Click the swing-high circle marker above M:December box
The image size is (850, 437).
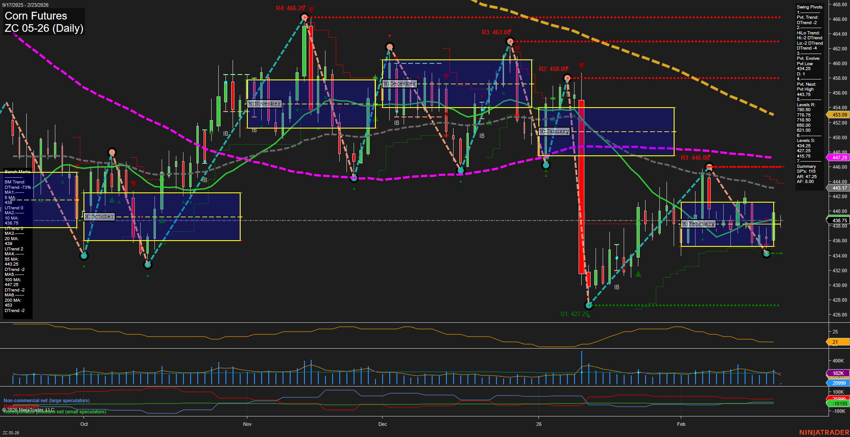click(x=390, y=46)
